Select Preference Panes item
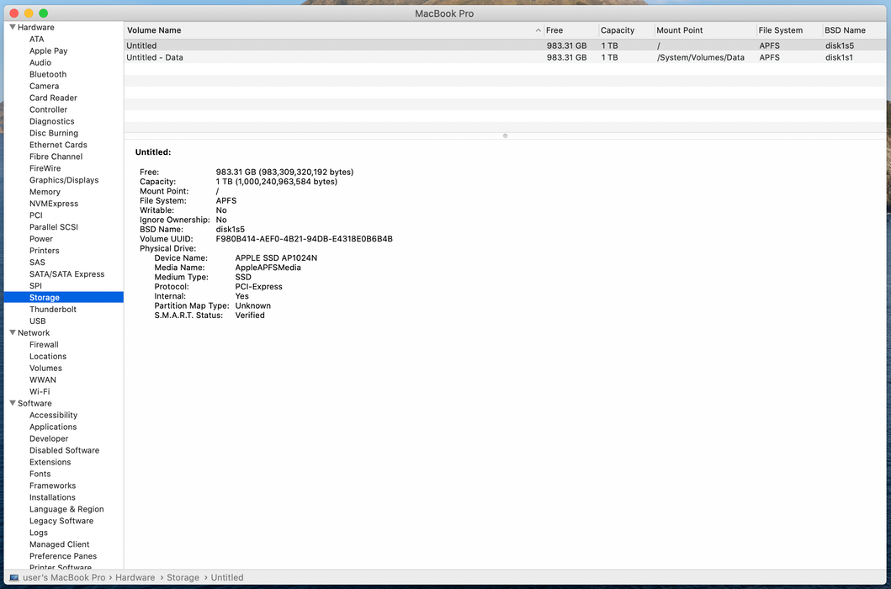Viewport: 891px width, 589px height. pos(63,556)
